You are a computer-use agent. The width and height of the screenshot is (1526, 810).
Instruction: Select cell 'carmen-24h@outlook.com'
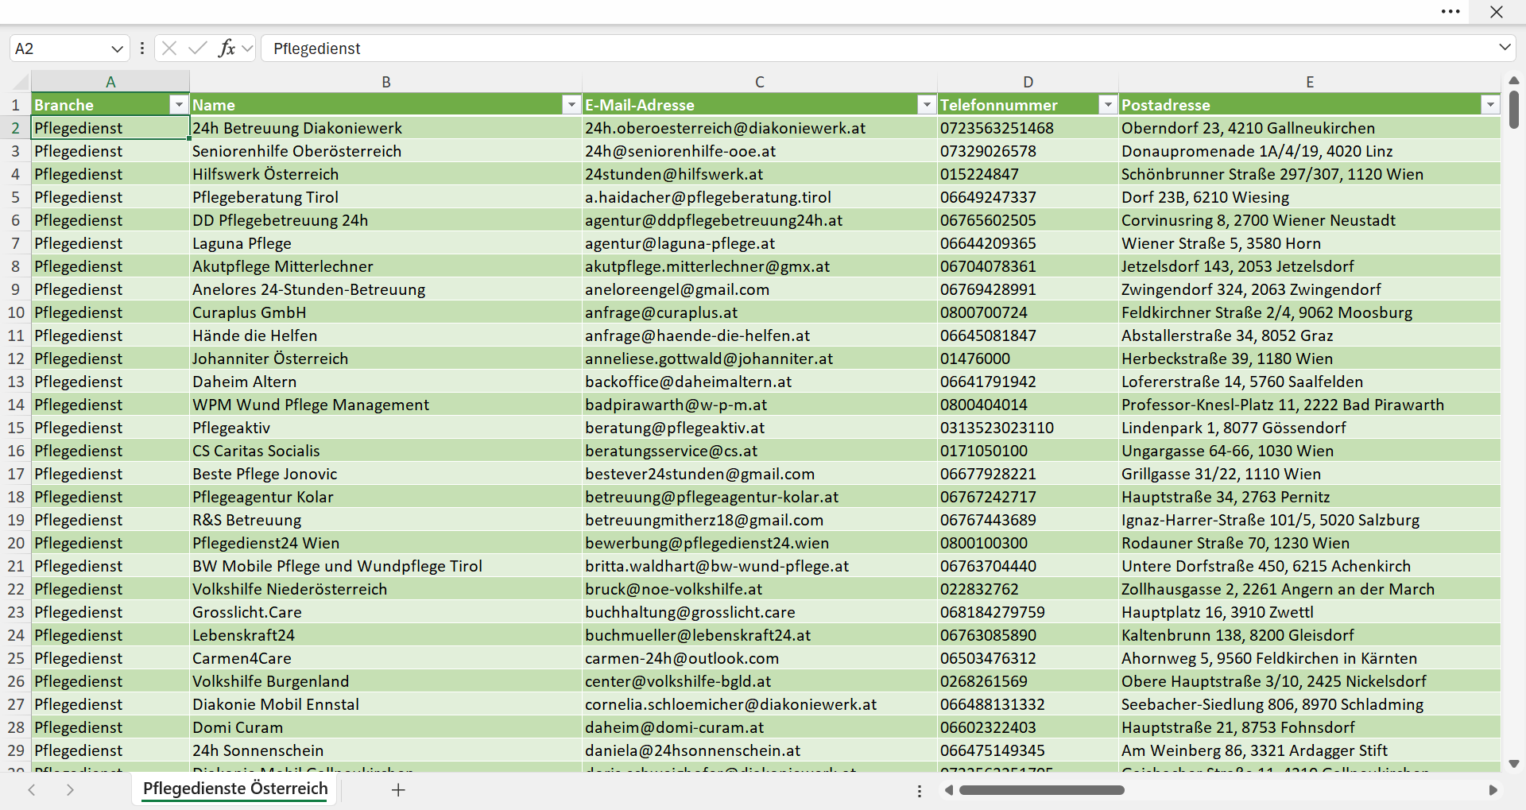click(x=760, y=658)
